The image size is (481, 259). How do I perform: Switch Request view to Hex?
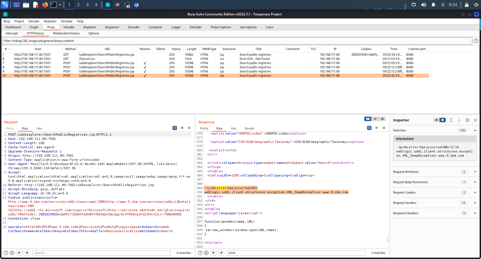point(39,128)
